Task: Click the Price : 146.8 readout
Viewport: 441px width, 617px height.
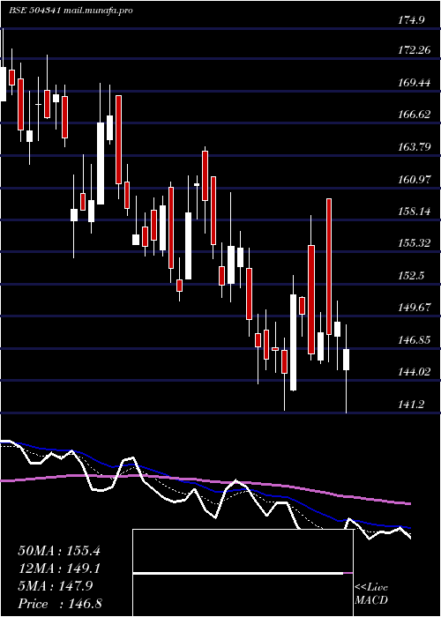Action: (x=60, y=604)
